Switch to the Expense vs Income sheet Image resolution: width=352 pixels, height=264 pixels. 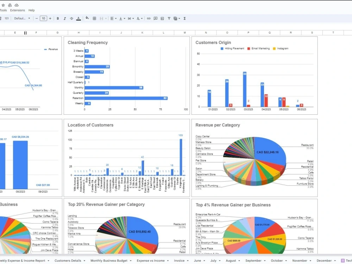[151, 260]
